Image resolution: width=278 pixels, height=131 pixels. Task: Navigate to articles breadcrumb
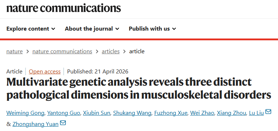click(x=111, y=51)
